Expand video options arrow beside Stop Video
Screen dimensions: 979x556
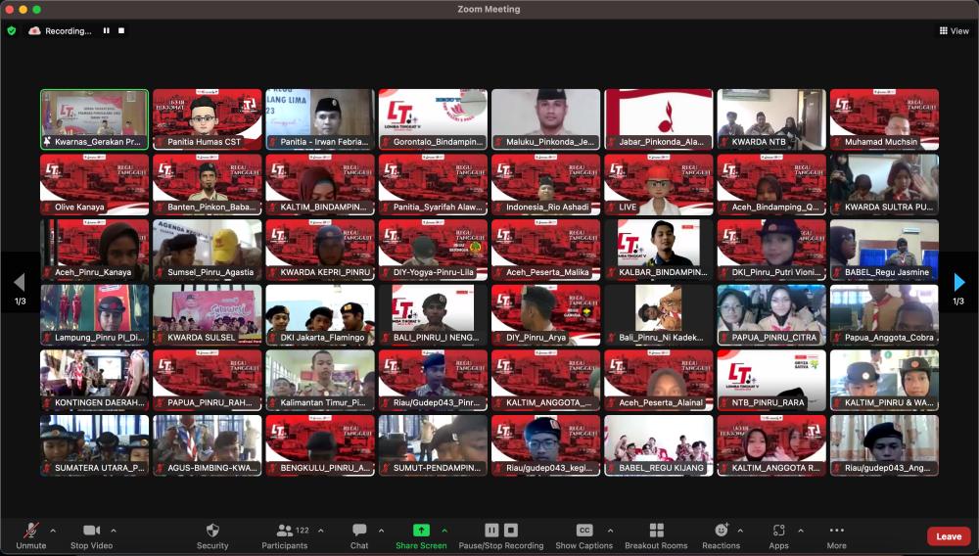[x=114, y=531]
